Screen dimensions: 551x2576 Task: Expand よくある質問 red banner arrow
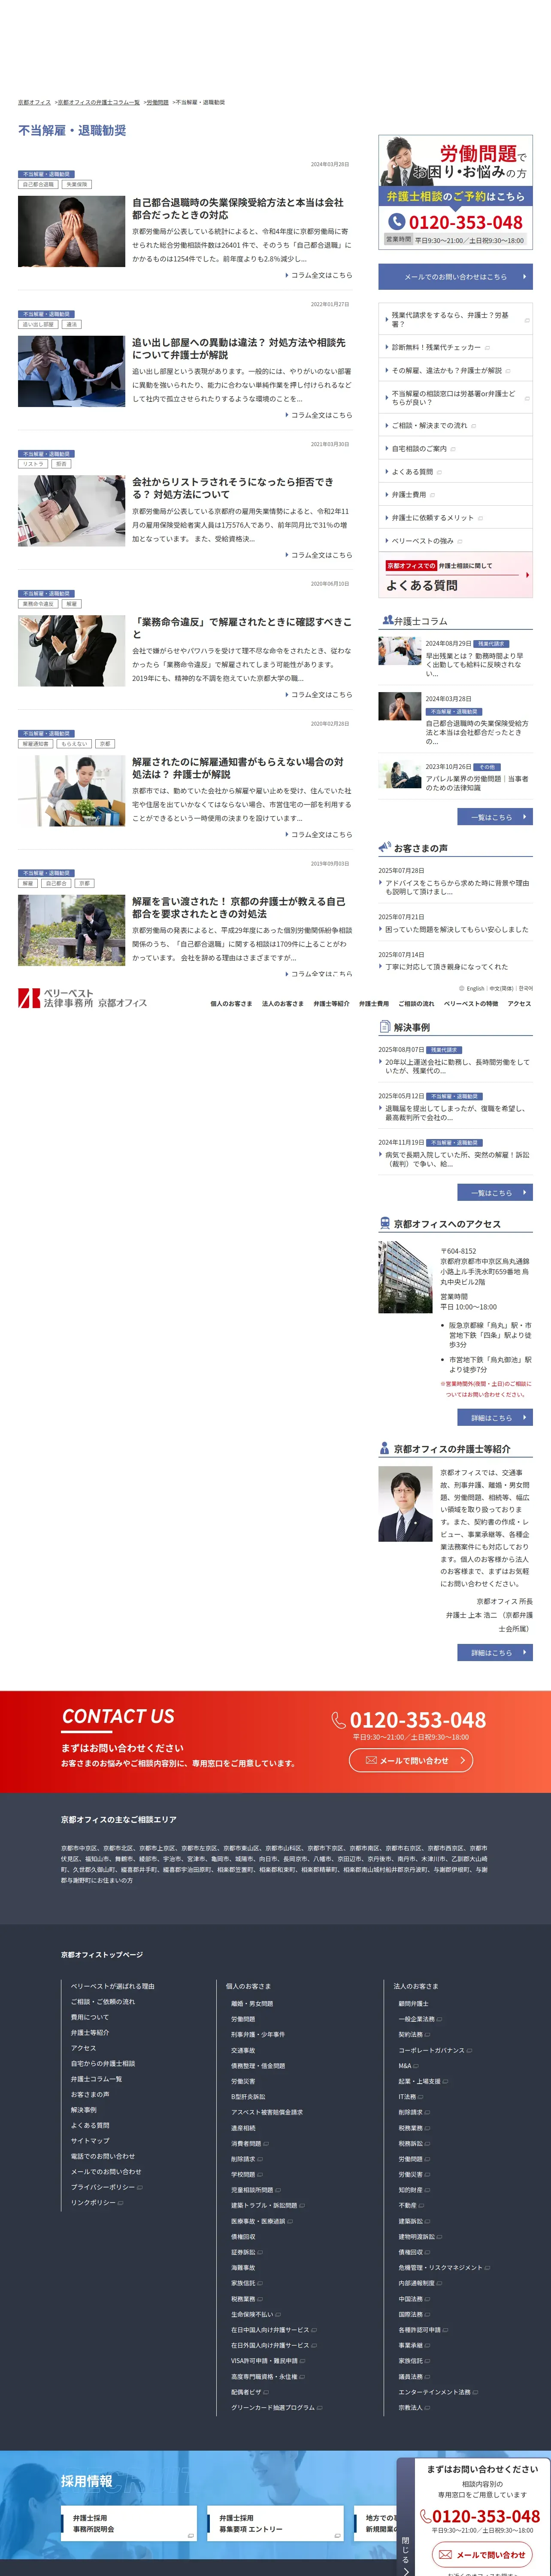click(x=527, y=575)
